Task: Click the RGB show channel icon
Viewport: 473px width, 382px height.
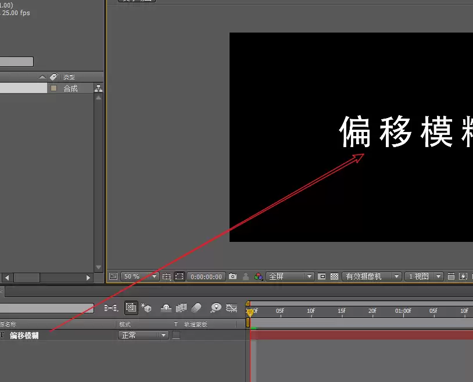Action: [258, 276]
